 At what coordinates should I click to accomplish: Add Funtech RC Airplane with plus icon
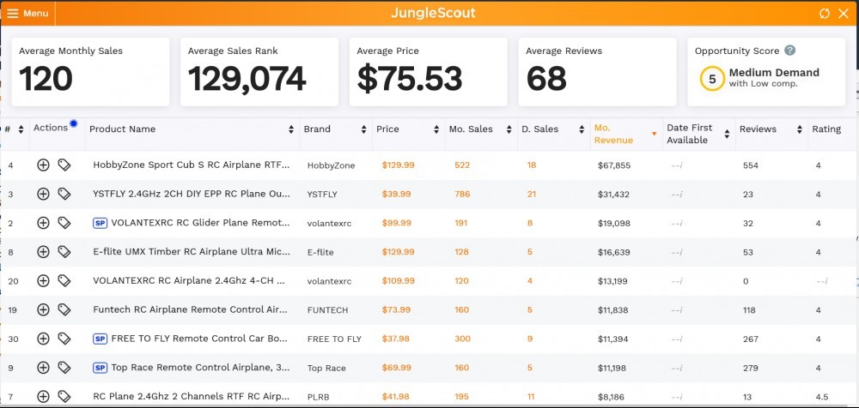coord(43,309)
